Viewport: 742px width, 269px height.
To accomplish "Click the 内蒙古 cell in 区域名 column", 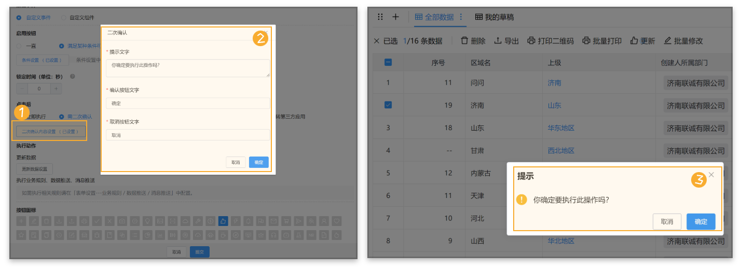I will [482, 173].
